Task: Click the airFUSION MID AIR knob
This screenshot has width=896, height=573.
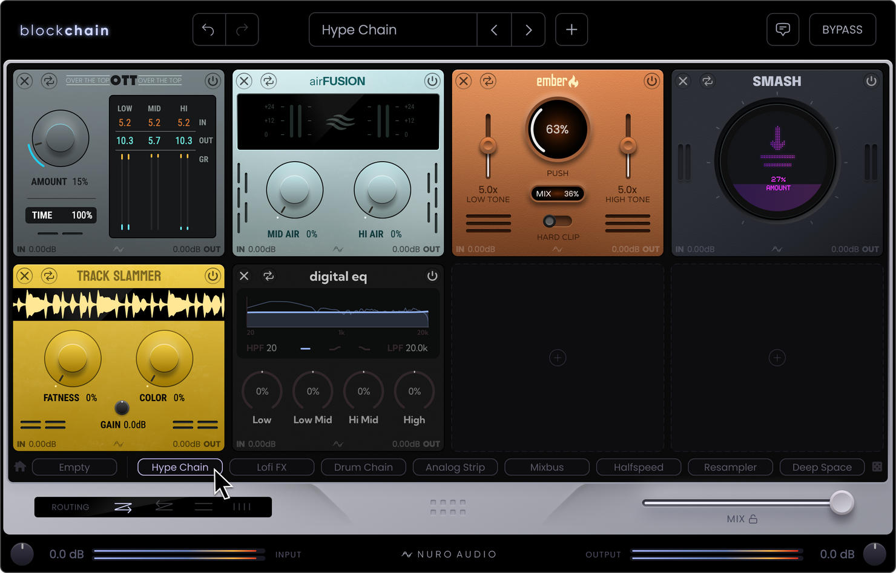Action: (x=294, y=190)
